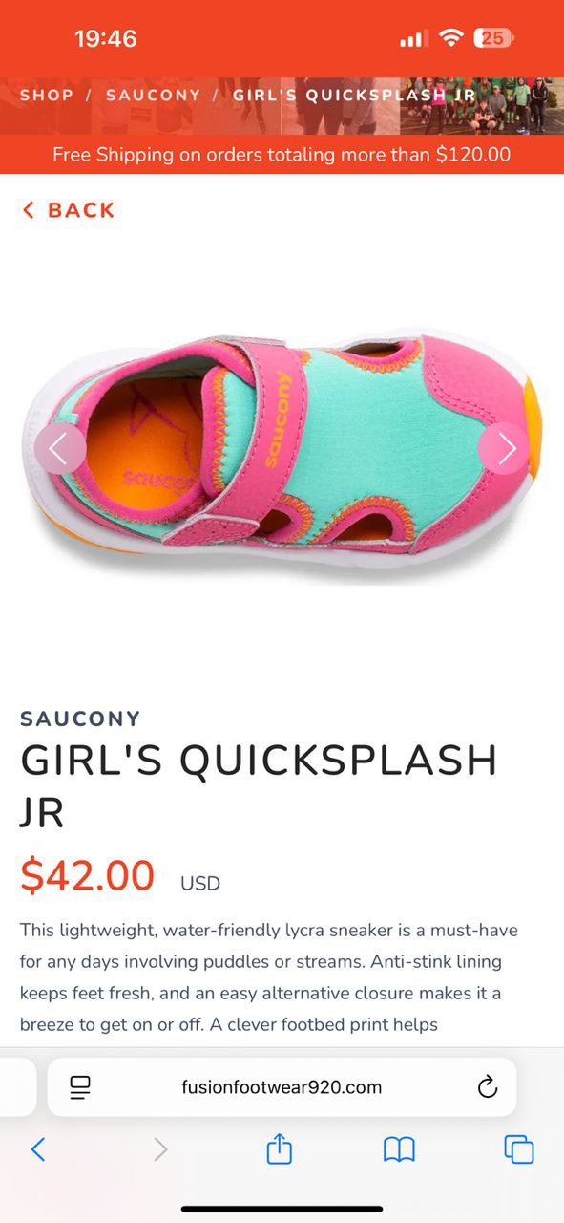This screenshot has height=1223, width=564.
Task: Tap the fusionfootwear920.com address field
Action: point(282,1087)
